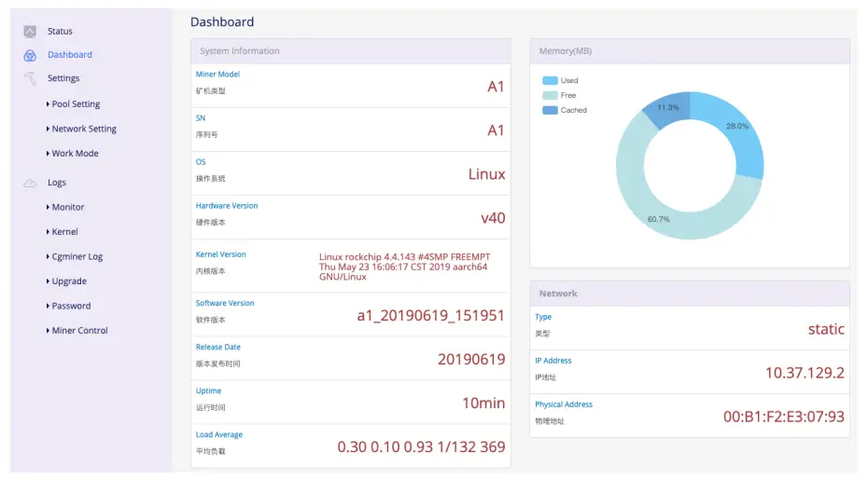Click the arrow beside Cgminer Log
Image resolution: width=868 pixels, height=479 pixels.
click(49, 256)
